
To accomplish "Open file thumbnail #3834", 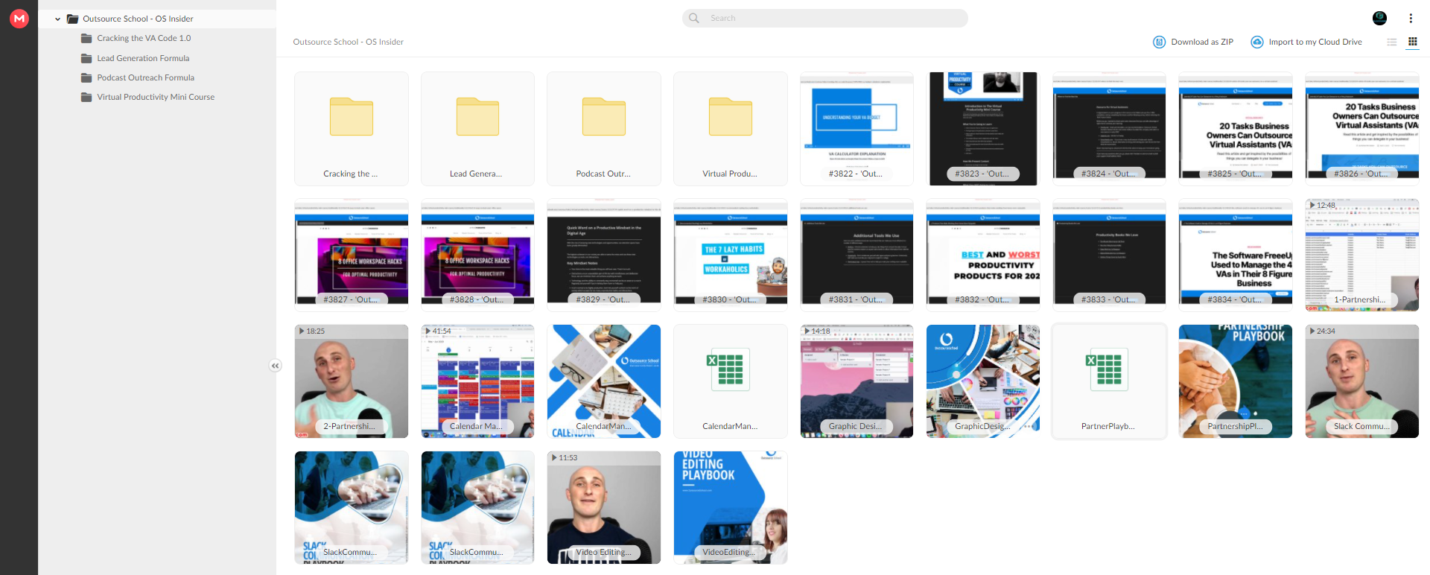I will click(x=1236, y=255).
